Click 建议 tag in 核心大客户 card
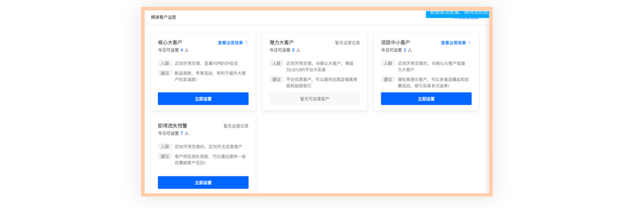The height and width of the screenshot is (208, 629). click(x=165, y=73)
